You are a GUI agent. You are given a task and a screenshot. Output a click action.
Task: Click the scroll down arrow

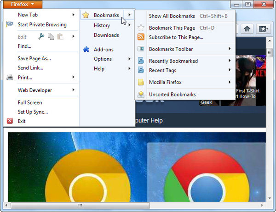(x=270, y=198)
